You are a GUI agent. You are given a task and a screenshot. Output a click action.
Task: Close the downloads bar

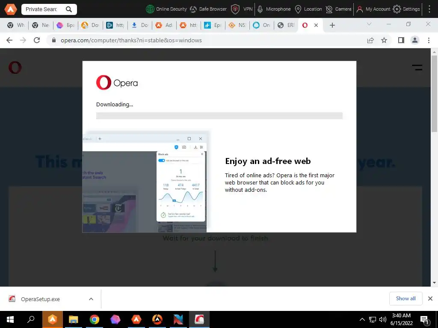coord(430,299)
